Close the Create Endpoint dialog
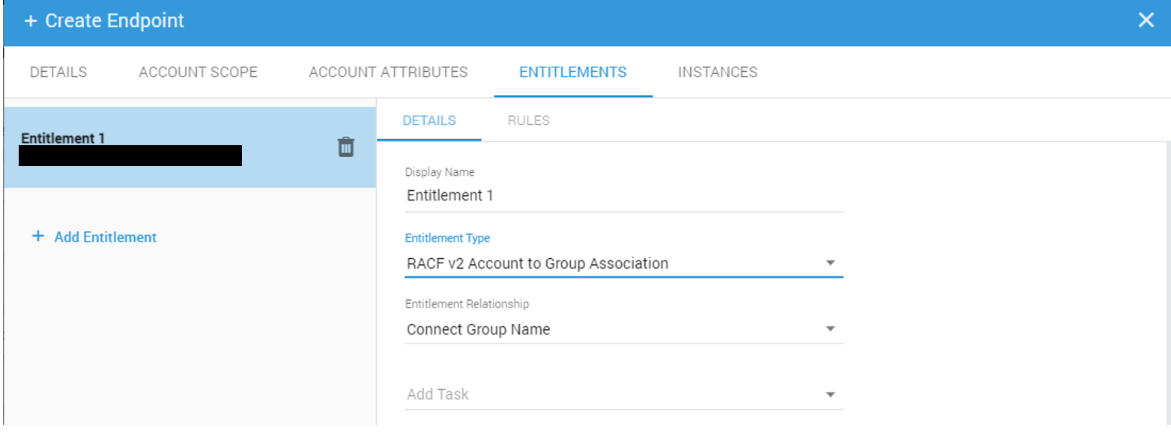The width and height of the screenshot is (1171, 434). (x=1146, y=21)
